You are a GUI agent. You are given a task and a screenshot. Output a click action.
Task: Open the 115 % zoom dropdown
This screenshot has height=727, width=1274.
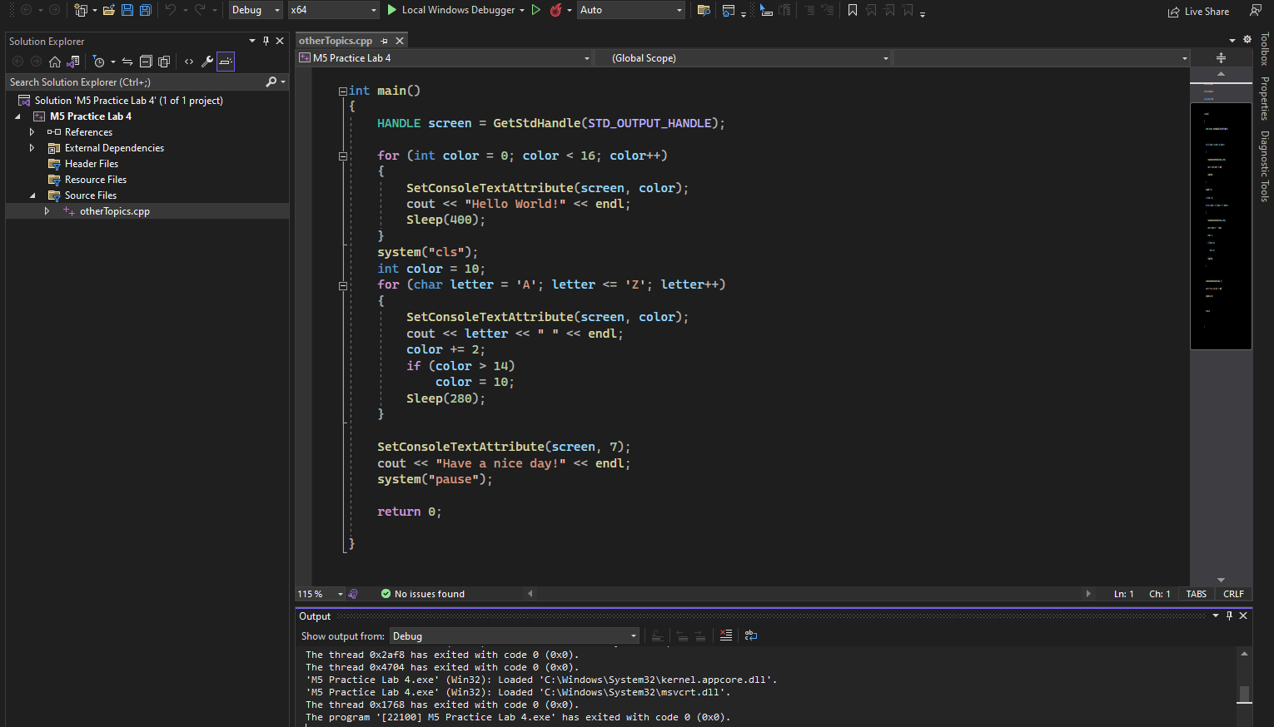[321, 594]
